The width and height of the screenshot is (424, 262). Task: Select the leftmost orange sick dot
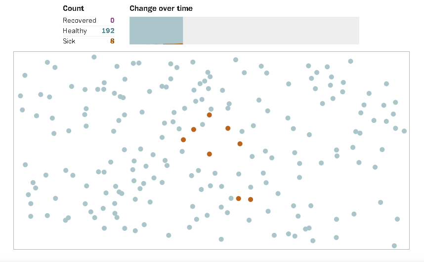183,140
